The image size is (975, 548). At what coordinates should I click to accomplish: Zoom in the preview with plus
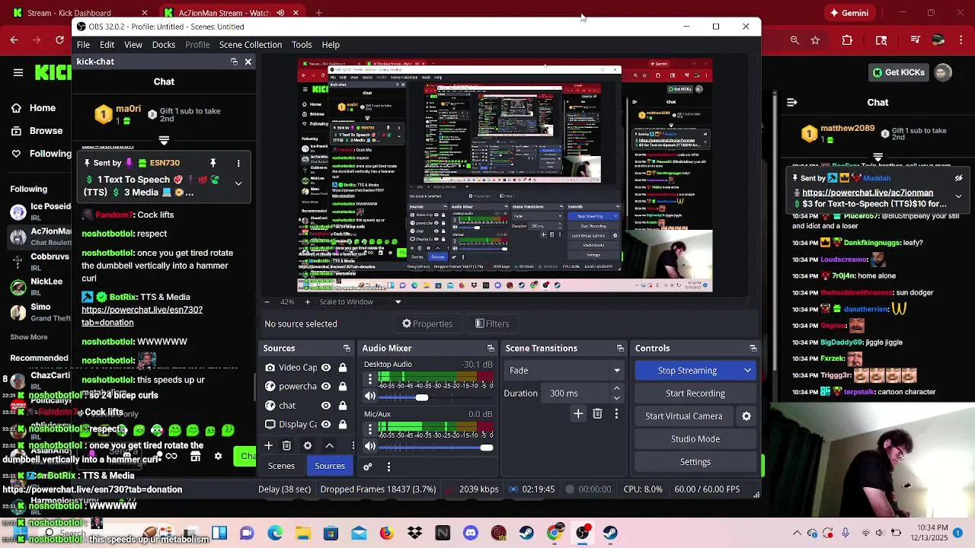308,302
